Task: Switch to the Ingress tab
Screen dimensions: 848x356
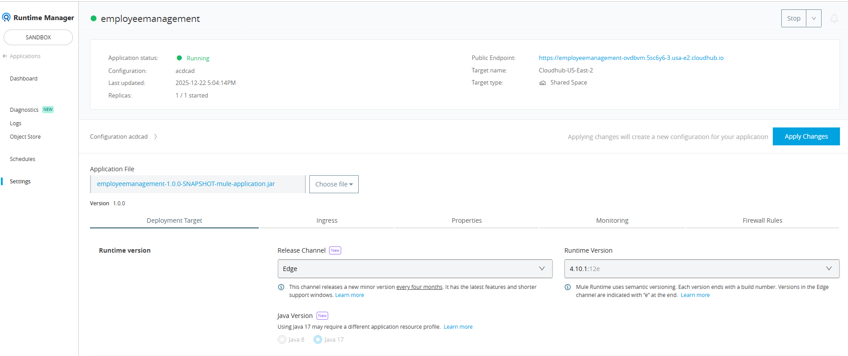Action: (x=327, y=220)
